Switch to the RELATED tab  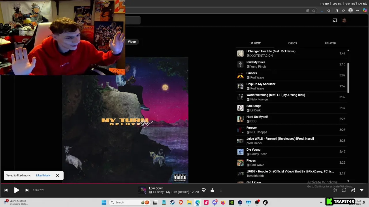pyautogui.click(x=330, y=43)
